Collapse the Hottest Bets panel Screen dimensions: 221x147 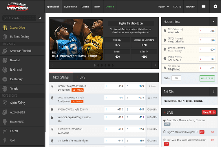click(213, 22)
